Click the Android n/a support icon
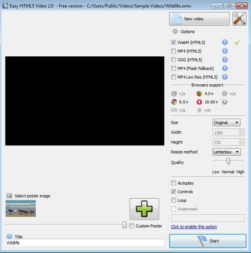Screen dimensions: 251x253 tap(199, 110)
